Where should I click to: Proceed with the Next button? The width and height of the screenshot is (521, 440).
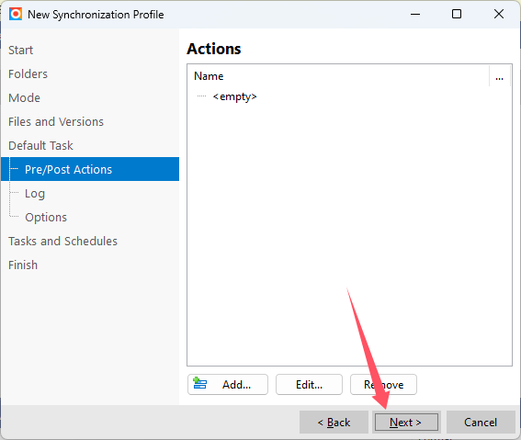point(406,422)
